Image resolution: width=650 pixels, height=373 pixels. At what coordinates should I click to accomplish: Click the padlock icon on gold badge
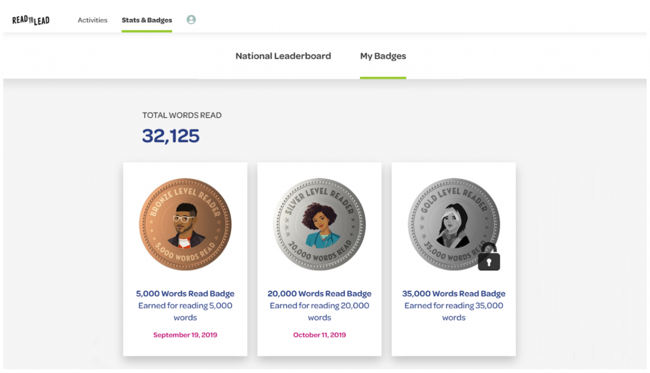489,257
